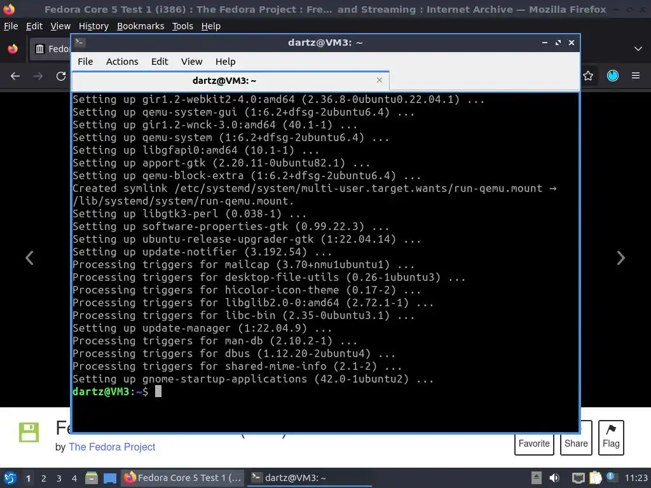Expand the Firefox list all tabs chevron
Screen dimensions: 651x488
click(638, 49)
